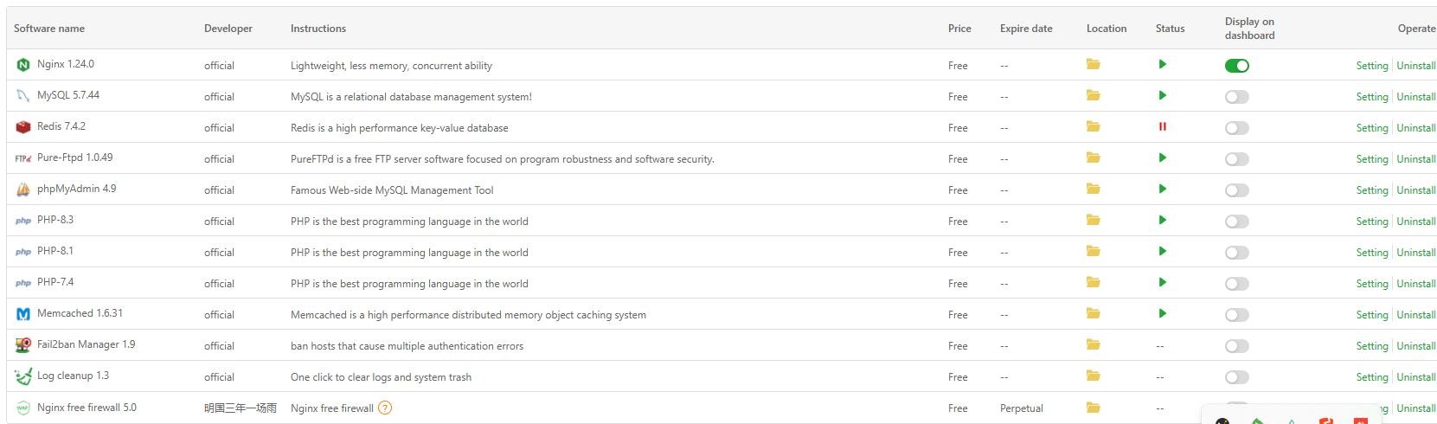The height and width of the screenshot is (424, 1437).
Task: Open the Pure-Ftpd location folder
Action: pos(1094,157)
